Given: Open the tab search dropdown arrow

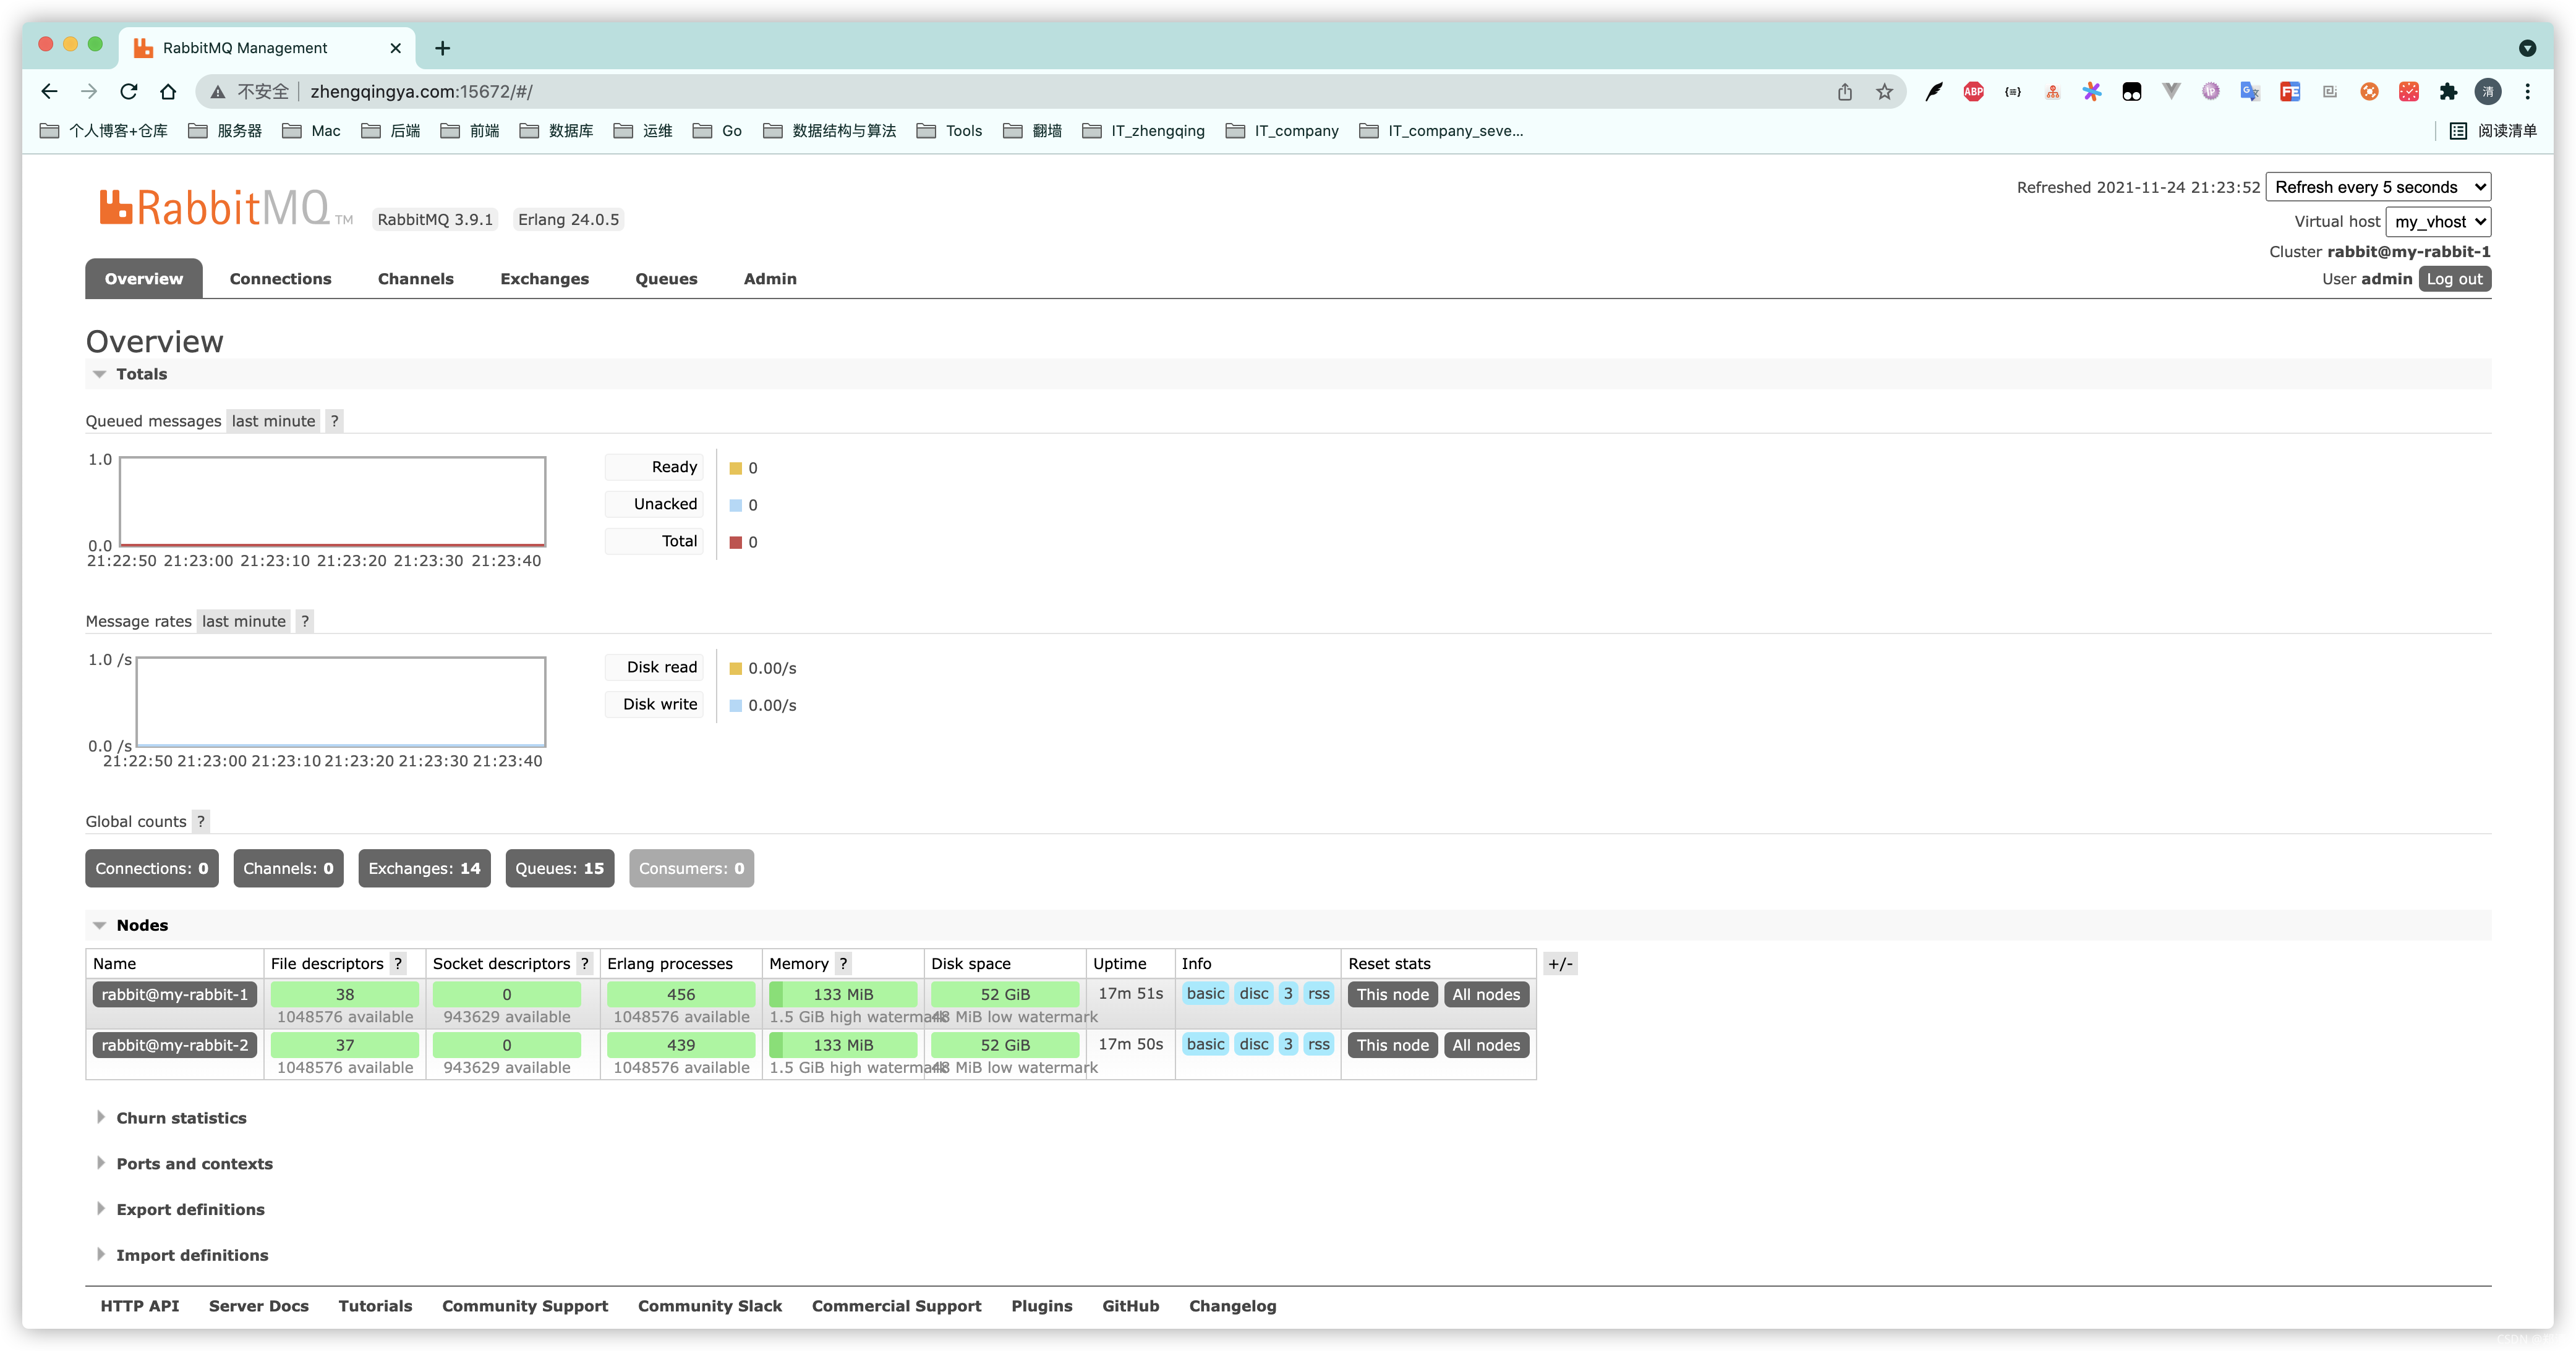Looking at the screenshot, I should point(2527,48).
